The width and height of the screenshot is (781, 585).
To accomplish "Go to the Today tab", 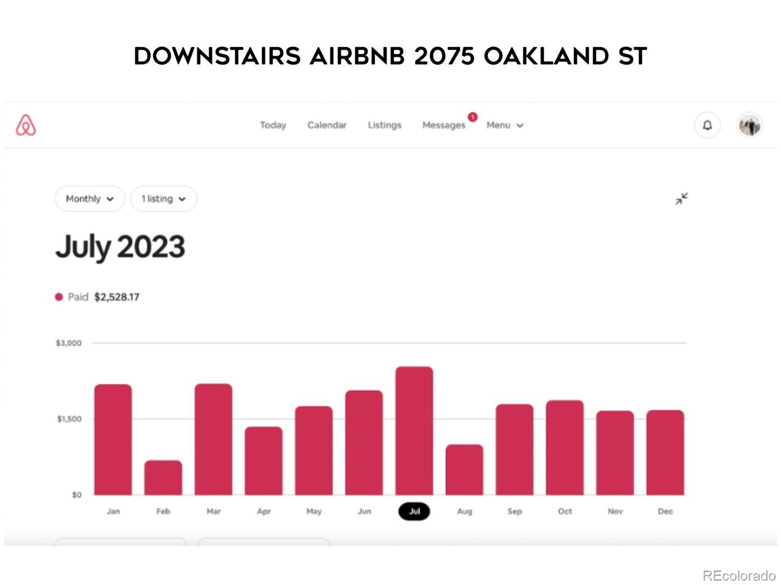I will 273,125.
